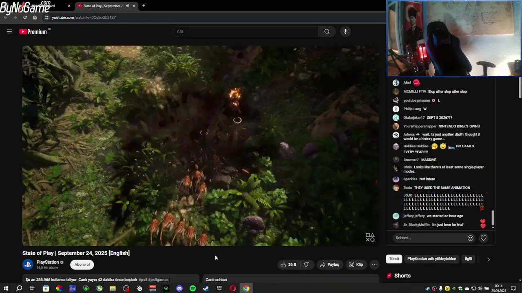Start voice search with the microphone icon

coord(345,31)
